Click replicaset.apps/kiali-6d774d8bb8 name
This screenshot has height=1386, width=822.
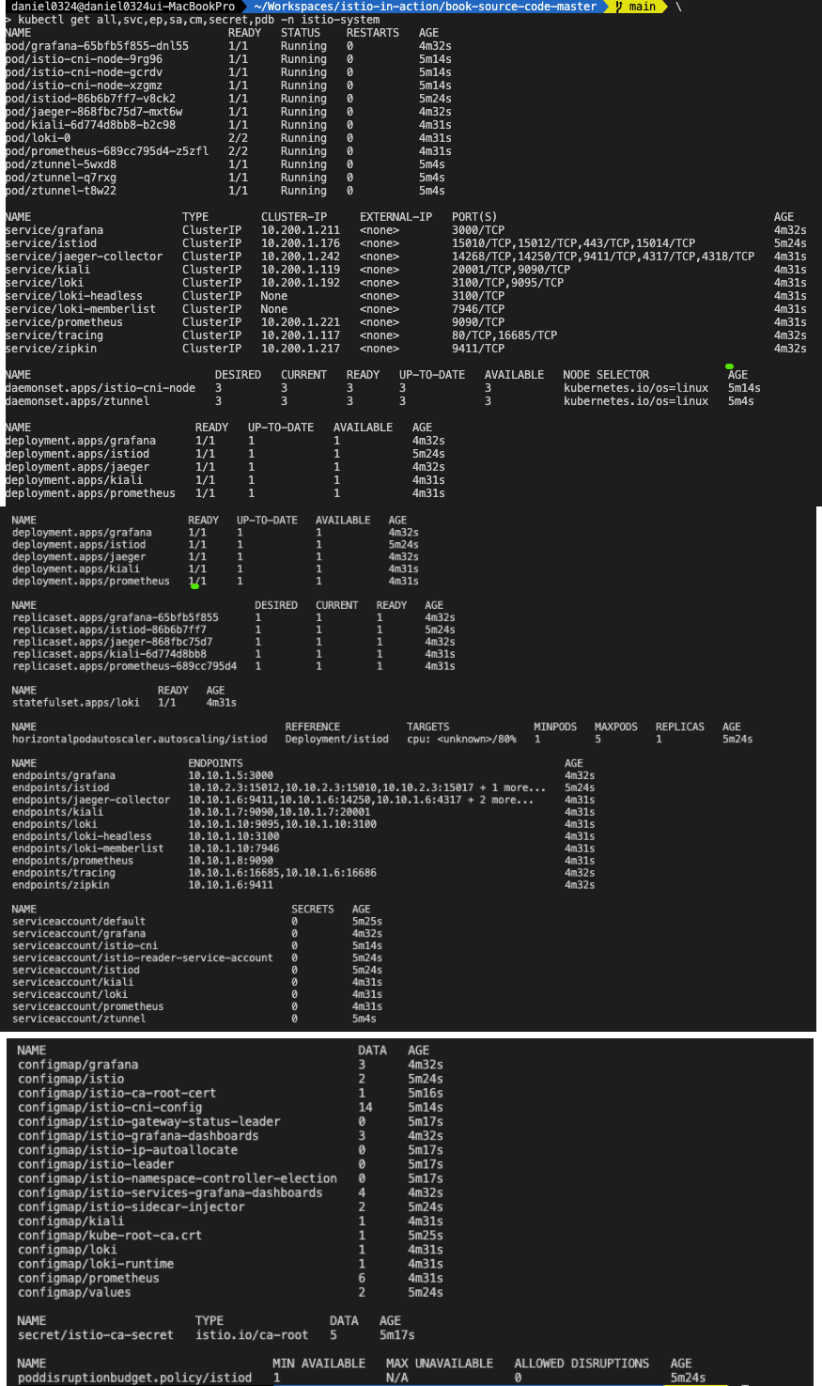pyautogui.click(x=109, y=654)
